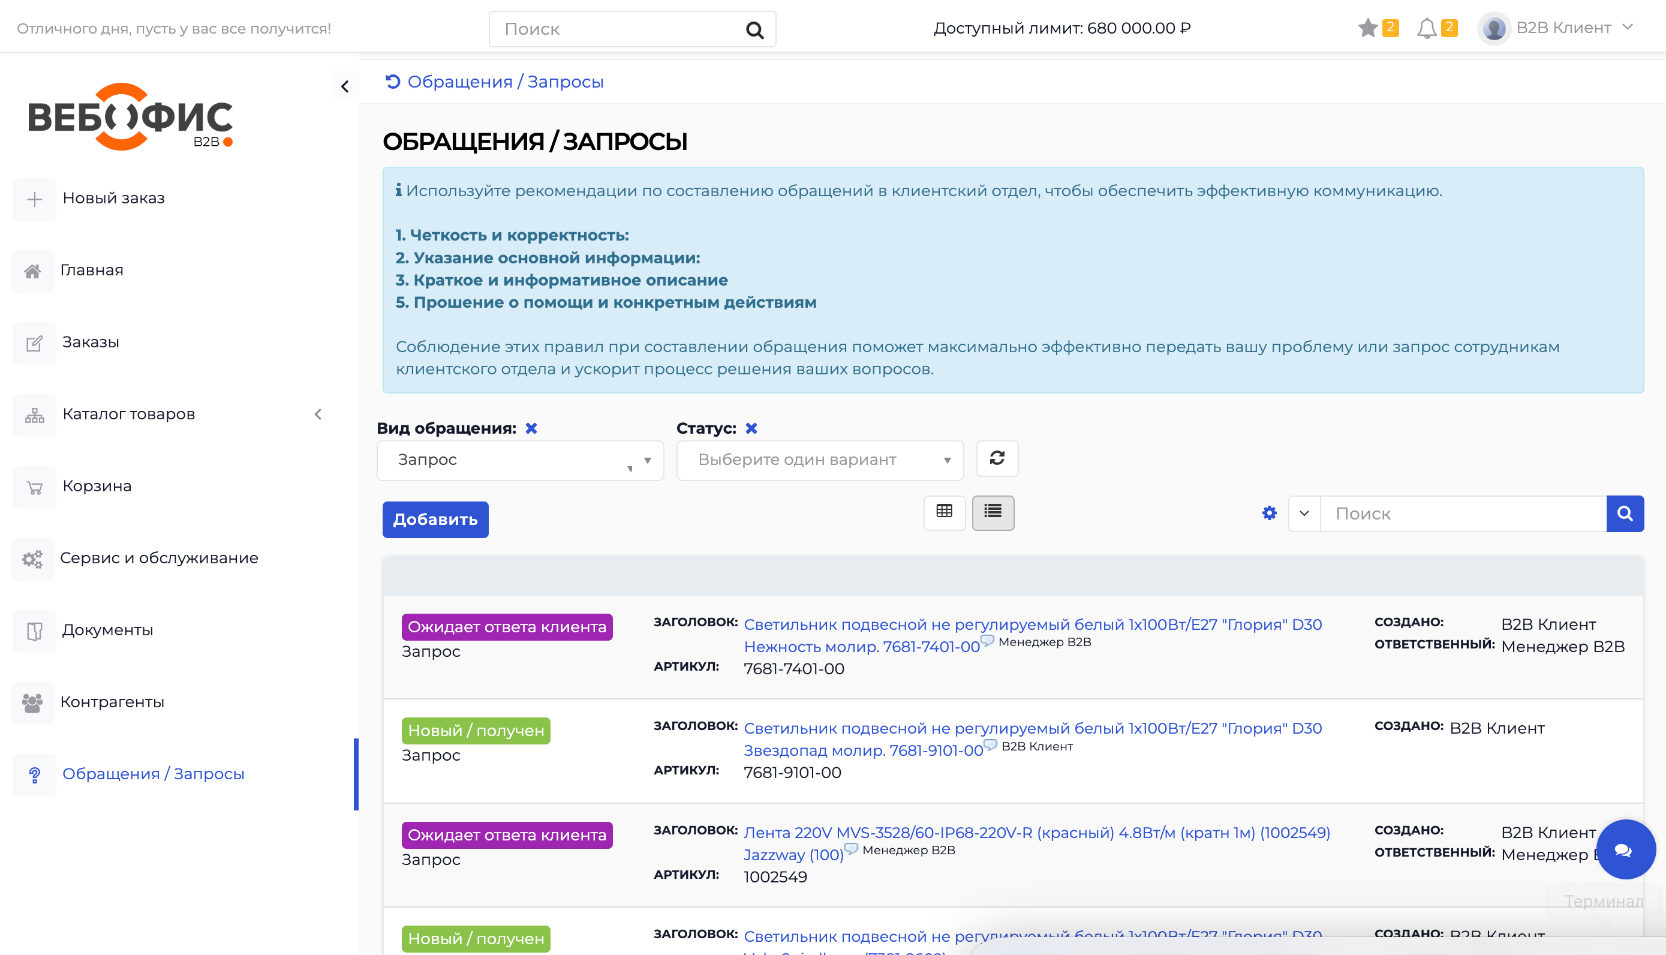This screenshot has width=1666, height=955.
Task: Go to Обращения / Запросы via breadcrumb
Action: [x=505, y=82]
